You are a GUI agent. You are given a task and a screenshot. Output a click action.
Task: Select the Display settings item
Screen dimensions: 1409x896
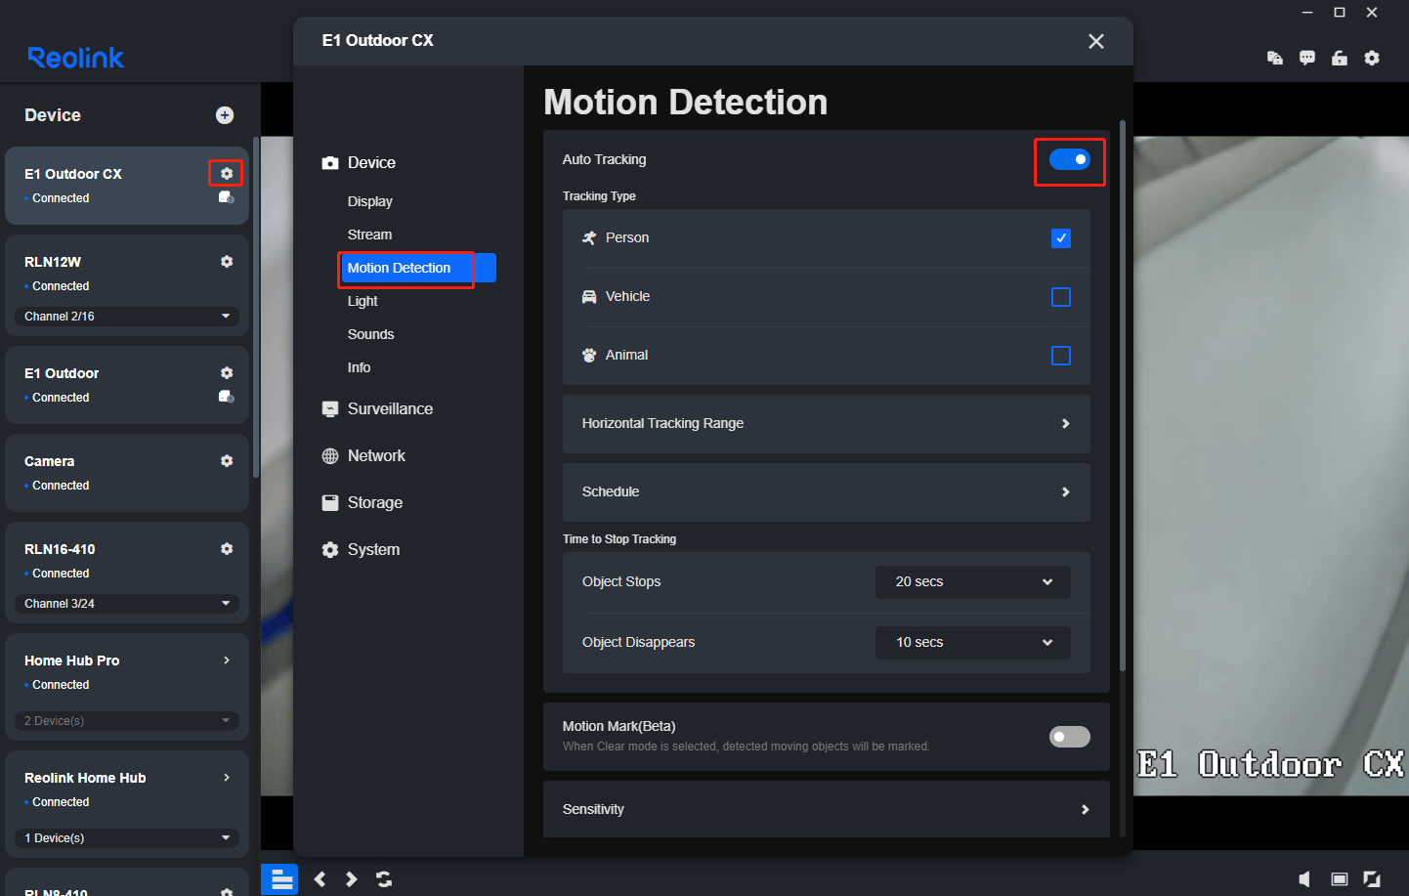370,201
